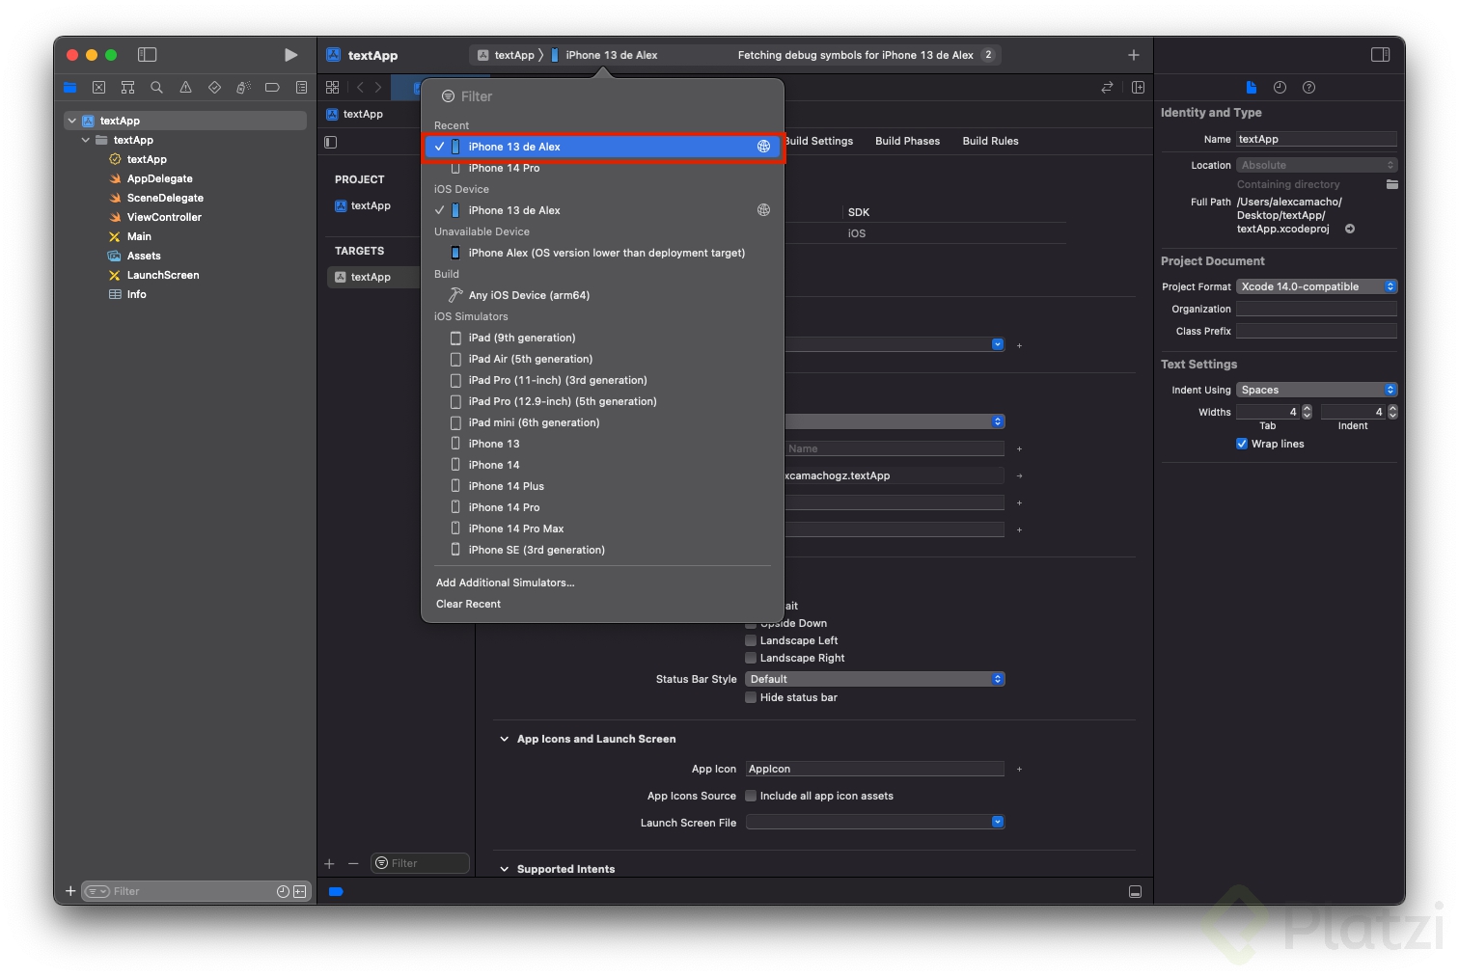Image resolution: width=1459 pixels, height=976 pixels.
Task: Select ViewController file in navigator
Action: coord(164,217)
